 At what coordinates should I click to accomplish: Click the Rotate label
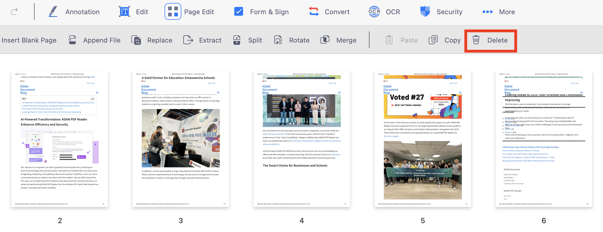click(299, 40)
